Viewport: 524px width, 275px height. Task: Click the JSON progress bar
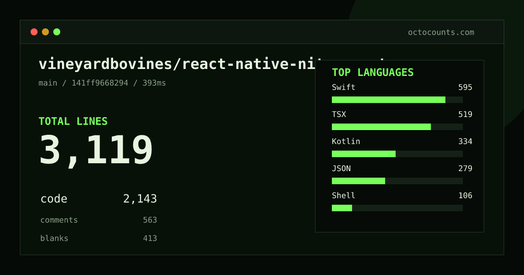click(x=397, y=181)
